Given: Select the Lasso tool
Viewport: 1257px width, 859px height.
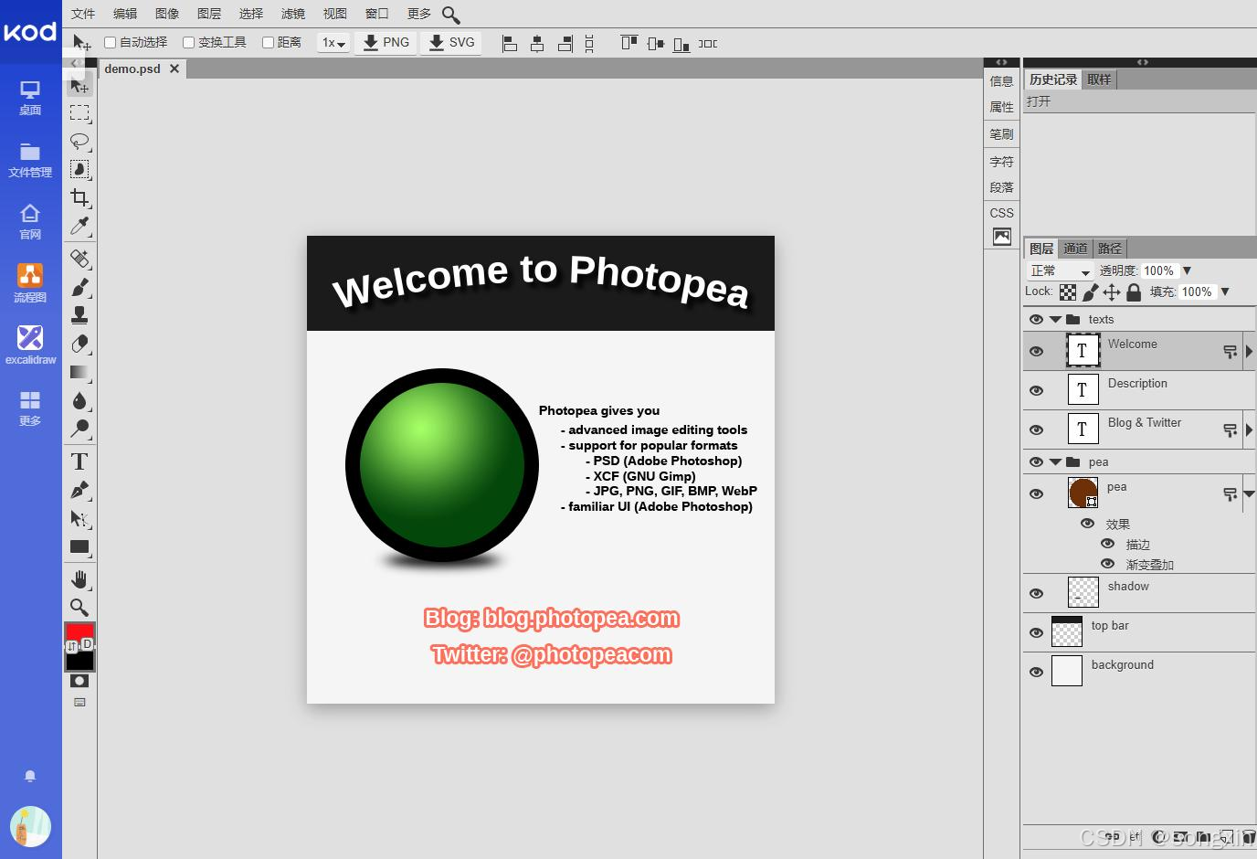Looking at the screenshot, I should pos(79,142).
